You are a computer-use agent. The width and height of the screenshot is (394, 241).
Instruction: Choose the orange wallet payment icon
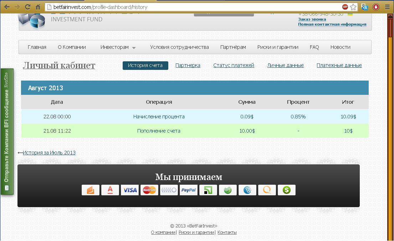point(91,190)
